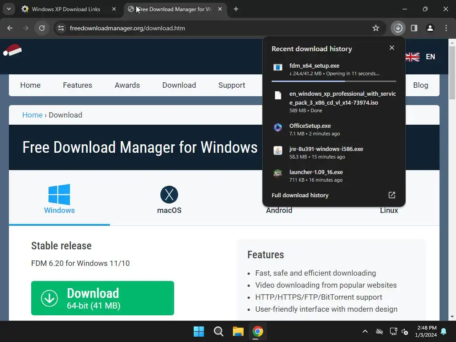Close the Recent download history popup
The width and height of the screenshot is (456, 342).
pos(392,48)
